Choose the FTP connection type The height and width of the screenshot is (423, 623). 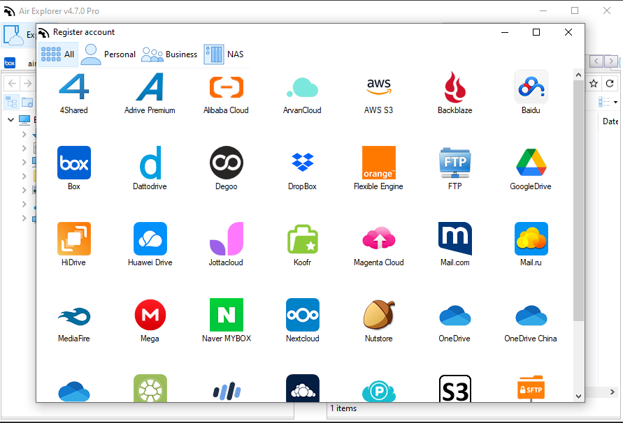coord(455,169)
